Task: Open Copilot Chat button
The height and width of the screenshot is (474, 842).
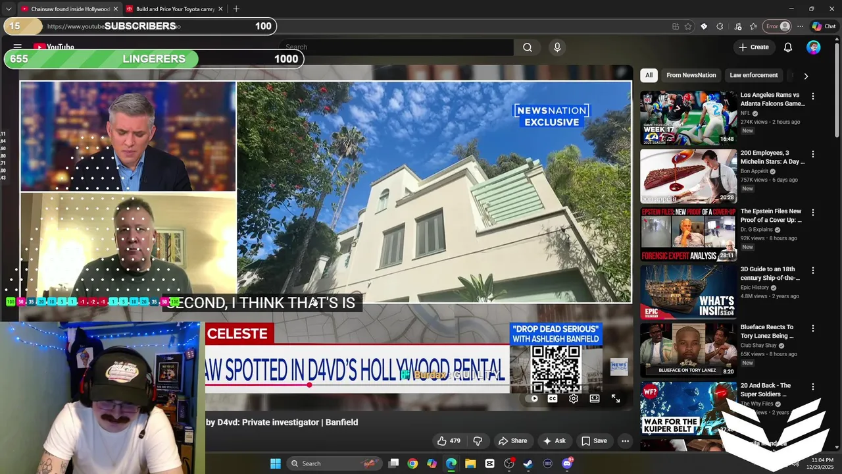Action: pos(824,26)
